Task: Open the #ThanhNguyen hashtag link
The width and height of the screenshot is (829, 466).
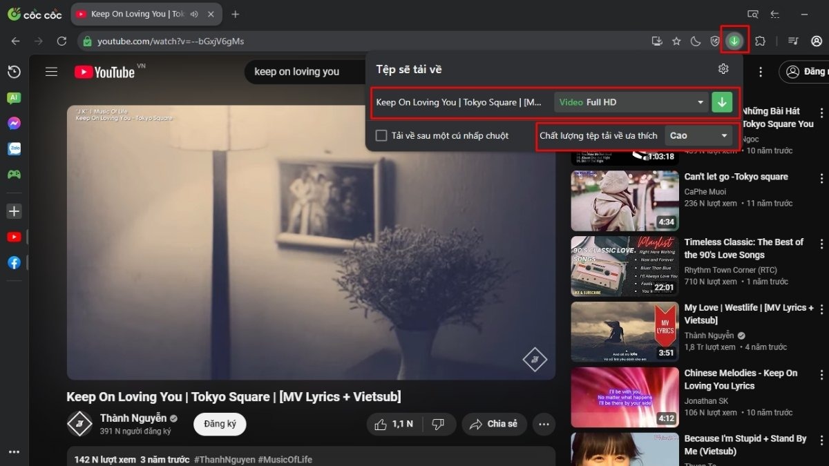Action: (x=224, y=460)
